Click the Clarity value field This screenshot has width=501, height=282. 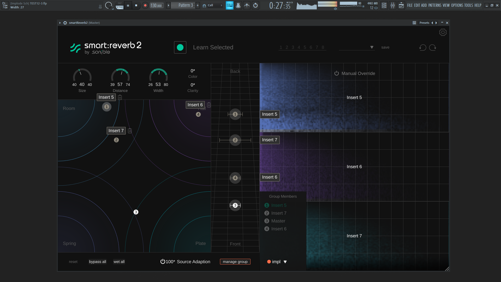(x=193, y=85)
